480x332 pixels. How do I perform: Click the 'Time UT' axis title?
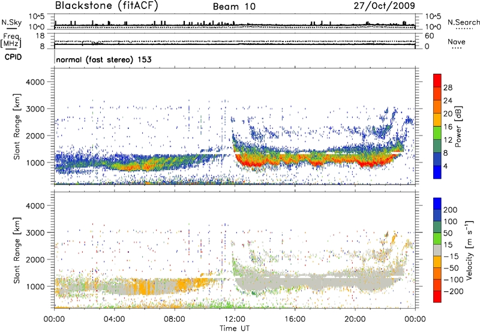tap(235, 328)
